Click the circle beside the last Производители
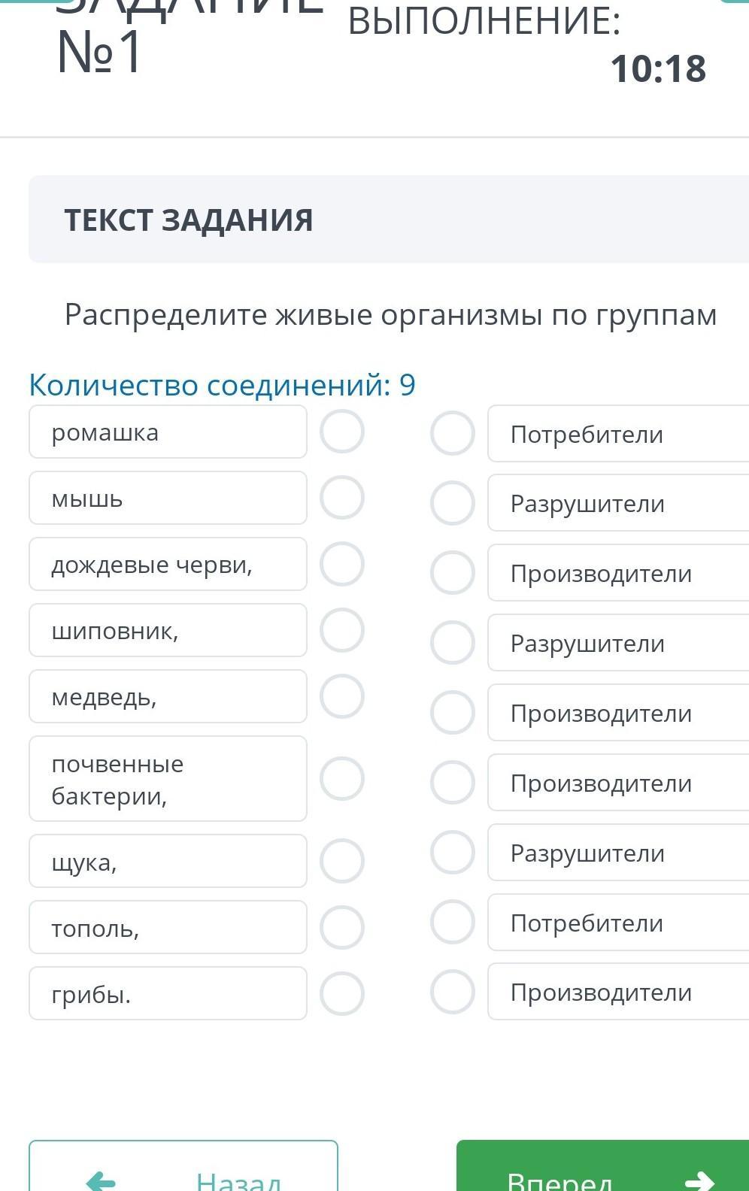Viewport: 749px width, 1191px height. point(453,992)
